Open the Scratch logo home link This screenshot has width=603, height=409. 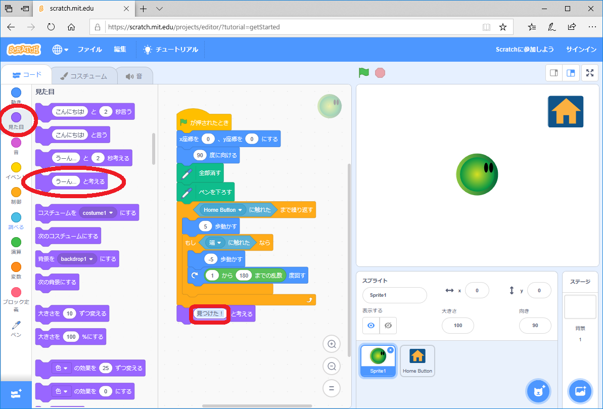click(24, 49)
